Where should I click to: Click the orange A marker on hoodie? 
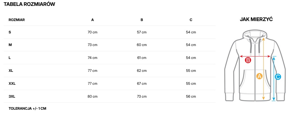[x=259, y=76]
